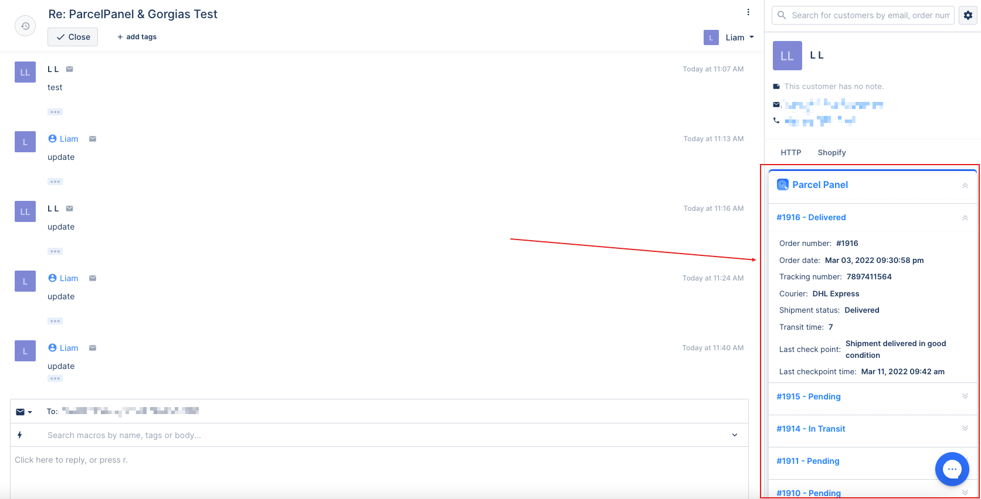This screenshot has height=499, width=981.
Task: Click the macros lightning bolt icon
Action: click(x=20, y=435)
